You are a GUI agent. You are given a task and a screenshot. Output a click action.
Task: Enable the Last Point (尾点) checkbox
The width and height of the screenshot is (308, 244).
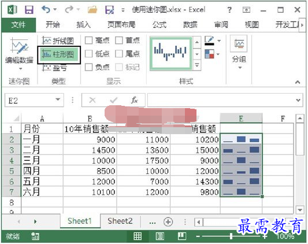(x=119, y=54)
